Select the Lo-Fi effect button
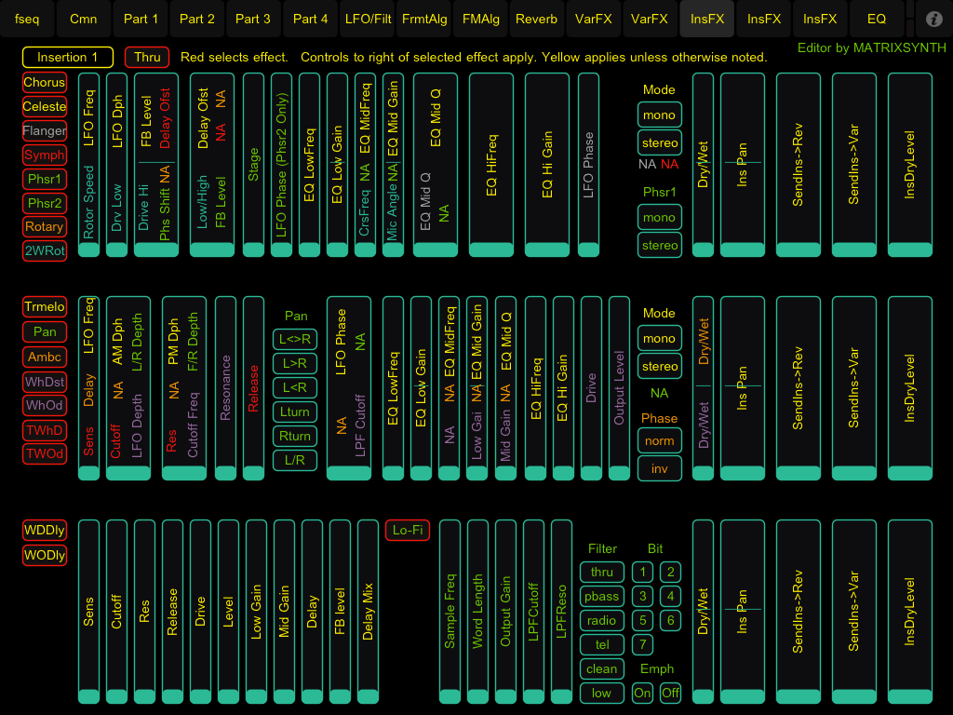The width and height of the screenshot is (953, 715). 408,530
